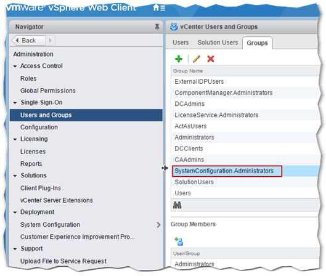Select the CAAdmins group
Image resolution: width=326 pixels, height=276 pixels.
pos(245,160)
